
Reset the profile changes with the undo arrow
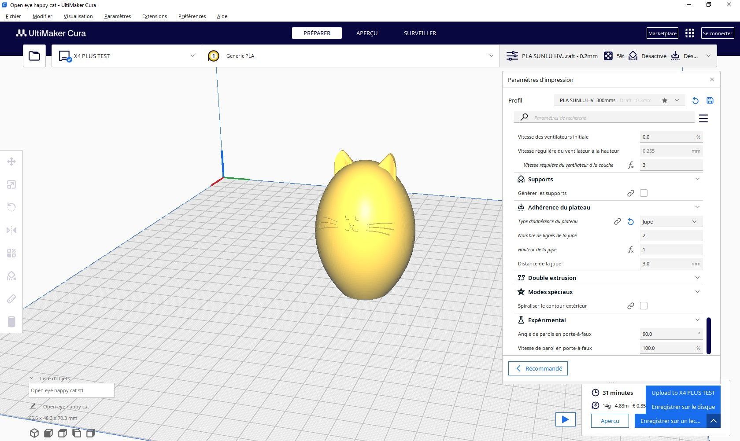[x=696, y=100]
